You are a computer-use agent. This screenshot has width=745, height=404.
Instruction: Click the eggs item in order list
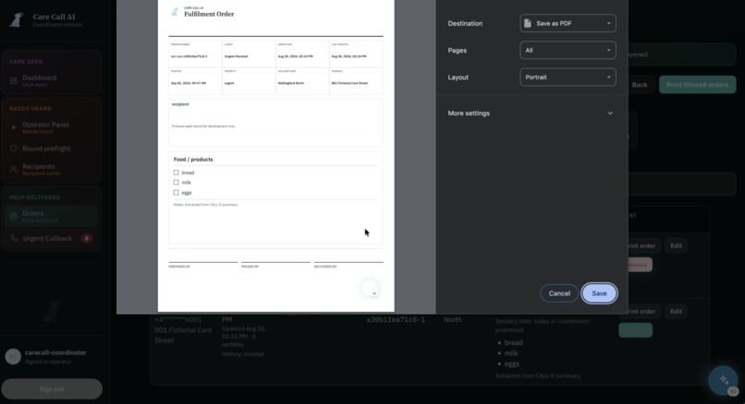(512, 364)
